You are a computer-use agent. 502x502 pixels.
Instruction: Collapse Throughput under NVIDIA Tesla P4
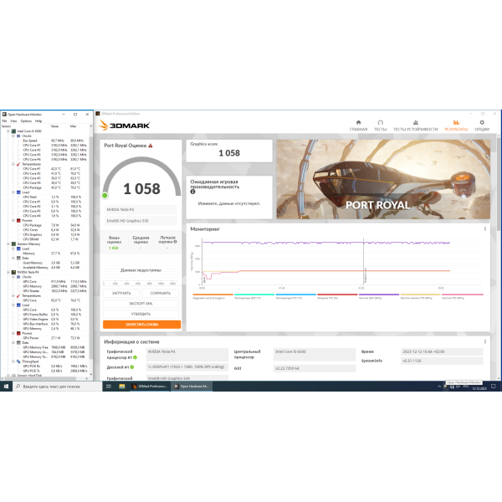coord(13,361)
